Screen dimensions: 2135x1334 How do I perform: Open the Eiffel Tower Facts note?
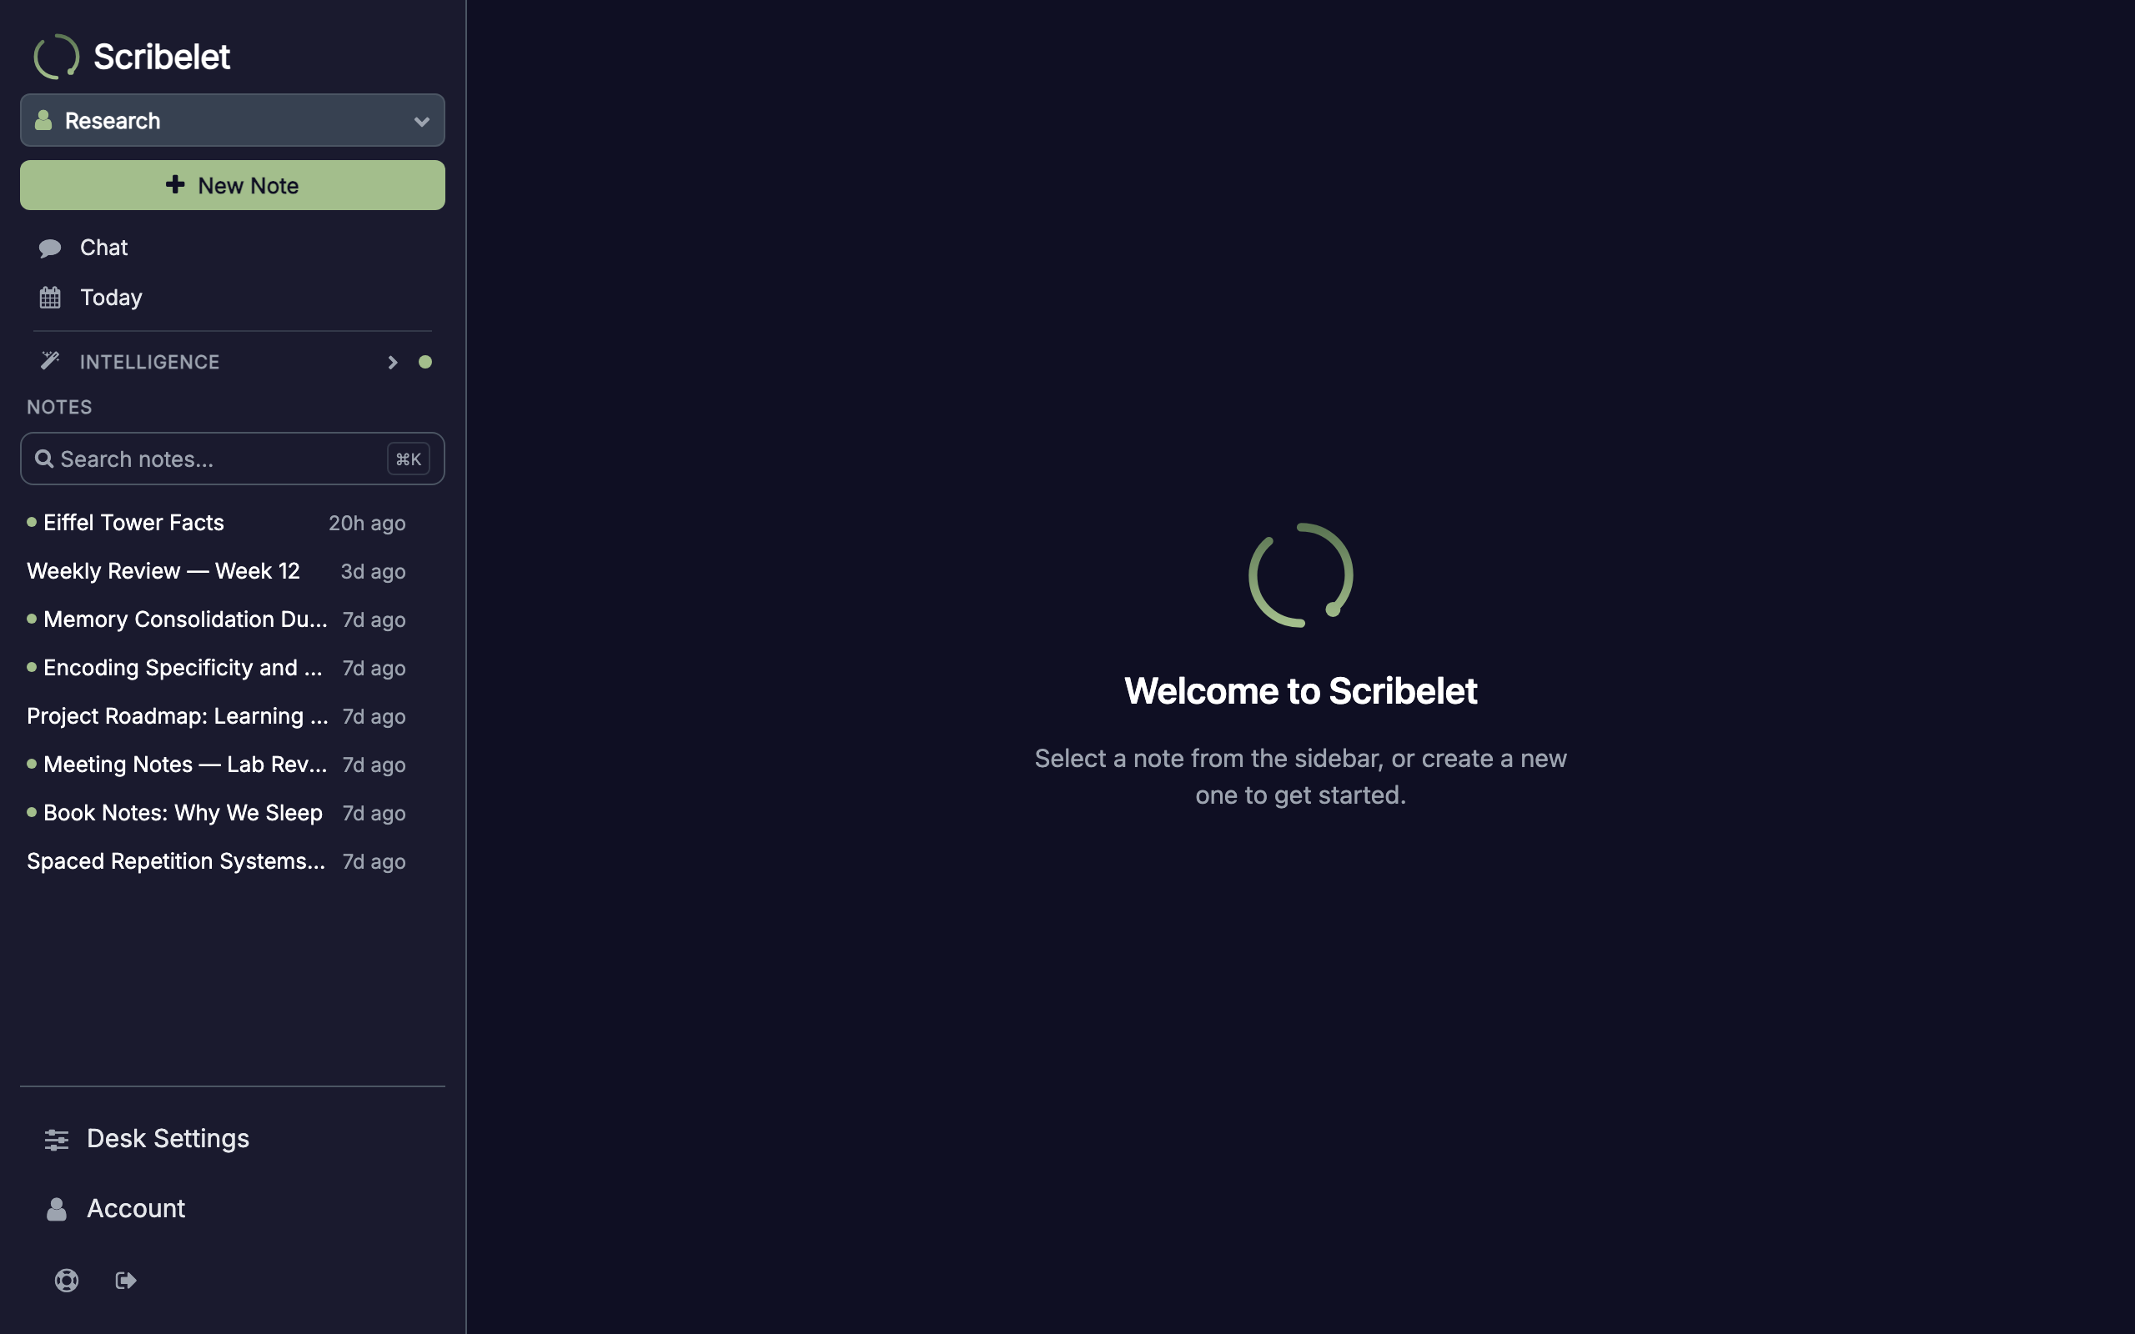coord(216,524)
